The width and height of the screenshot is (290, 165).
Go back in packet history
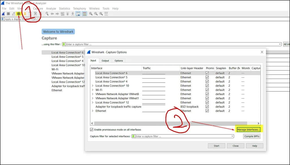pyautogui.click(x=52, y=14)
